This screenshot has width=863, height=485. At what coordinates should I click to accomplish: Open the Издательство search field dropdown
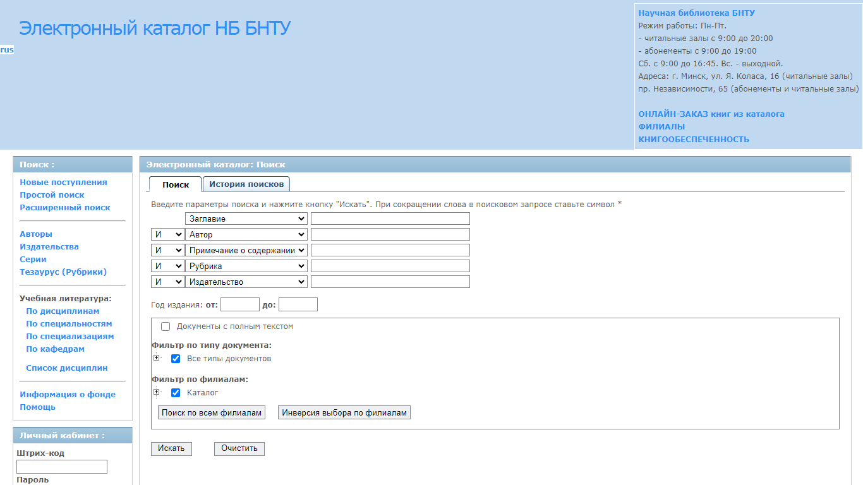coord(246,282)
